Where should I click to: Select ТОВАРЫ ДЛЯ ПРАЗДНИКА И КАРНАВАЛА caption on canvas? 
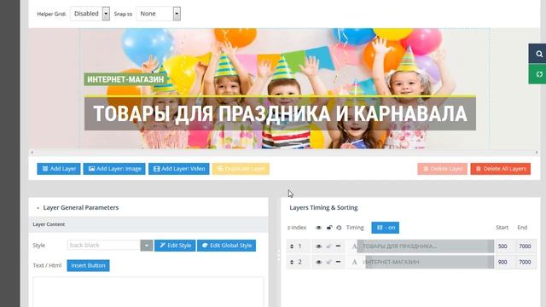pos(280,113)
